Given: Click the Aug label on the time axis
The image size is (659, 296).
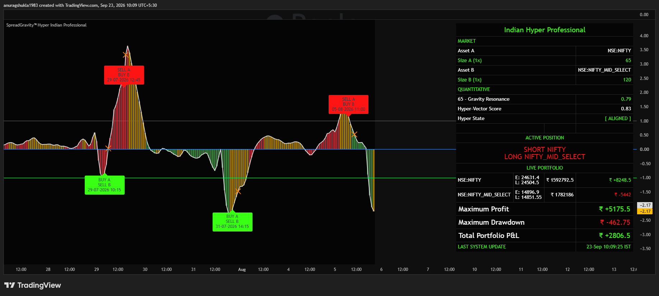Looking at the screenshot, I should (242, 269).
